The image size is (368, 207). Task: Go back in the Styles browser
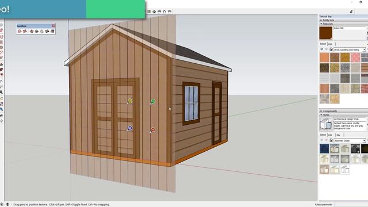click(322, 140)
